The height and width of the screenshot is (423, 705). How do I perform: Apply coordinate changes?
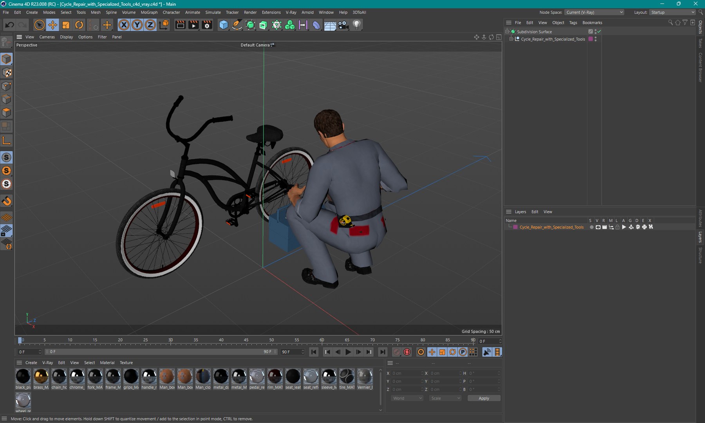coord(484,398)
